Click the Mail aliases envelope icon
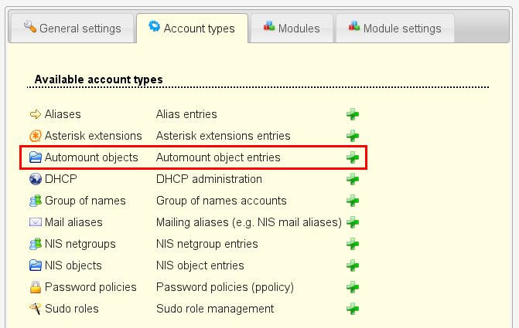This screenshot has height=328, width=519. tap(35, 222)
